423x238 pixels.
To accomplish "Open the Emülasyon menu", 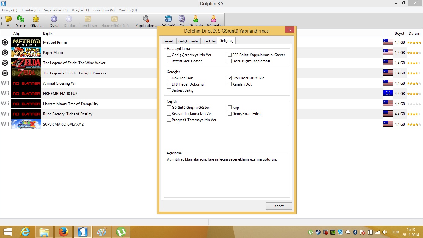I will (31, 10).
